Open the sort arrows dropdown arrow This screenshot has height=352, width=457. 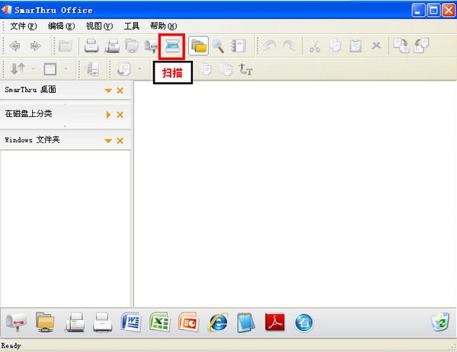tap(33, 69)
